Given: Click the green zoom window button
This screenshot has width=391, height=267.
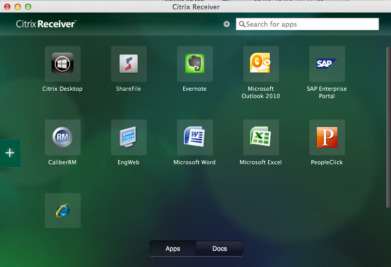Looking at the screenshot, I should point(28,7).
